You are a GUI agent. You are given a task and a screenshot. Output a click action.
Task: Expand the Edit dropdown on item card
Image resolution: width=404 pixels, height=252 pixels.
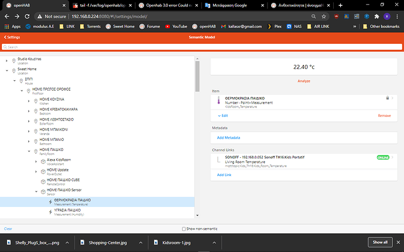(x=223, y=116)
